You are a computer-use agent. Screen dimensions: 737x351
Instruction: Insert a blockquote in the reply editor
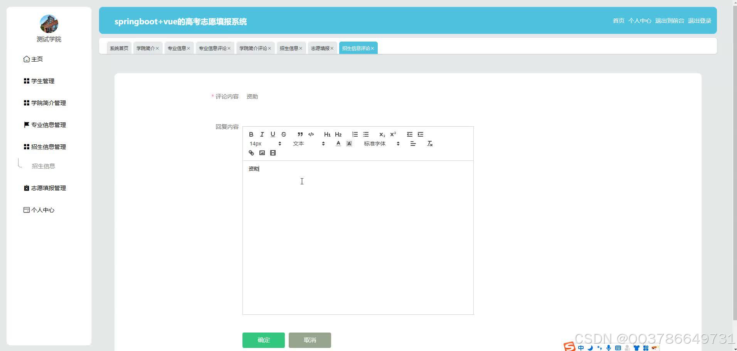tap(300, 134)
